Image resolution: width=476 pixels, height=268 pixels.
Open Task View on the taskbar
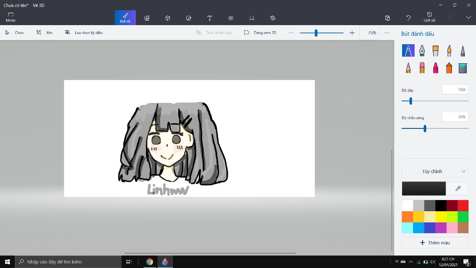point(129,261)
